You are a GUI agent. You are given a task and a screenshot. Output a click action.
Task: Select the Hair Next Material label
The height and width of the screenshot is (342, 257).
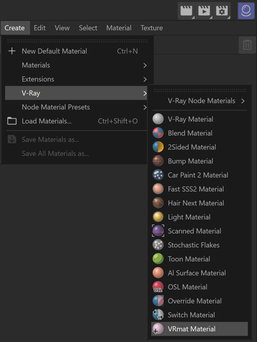click(x=196, y=203)
